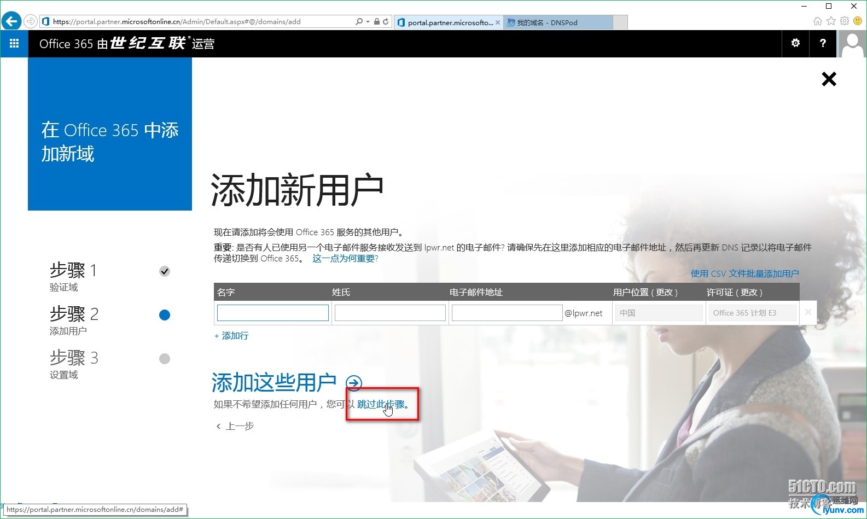This screenshot has width=867, height=519.
Task: Click the 添加这些用户 link
Action: click(274, 383)
